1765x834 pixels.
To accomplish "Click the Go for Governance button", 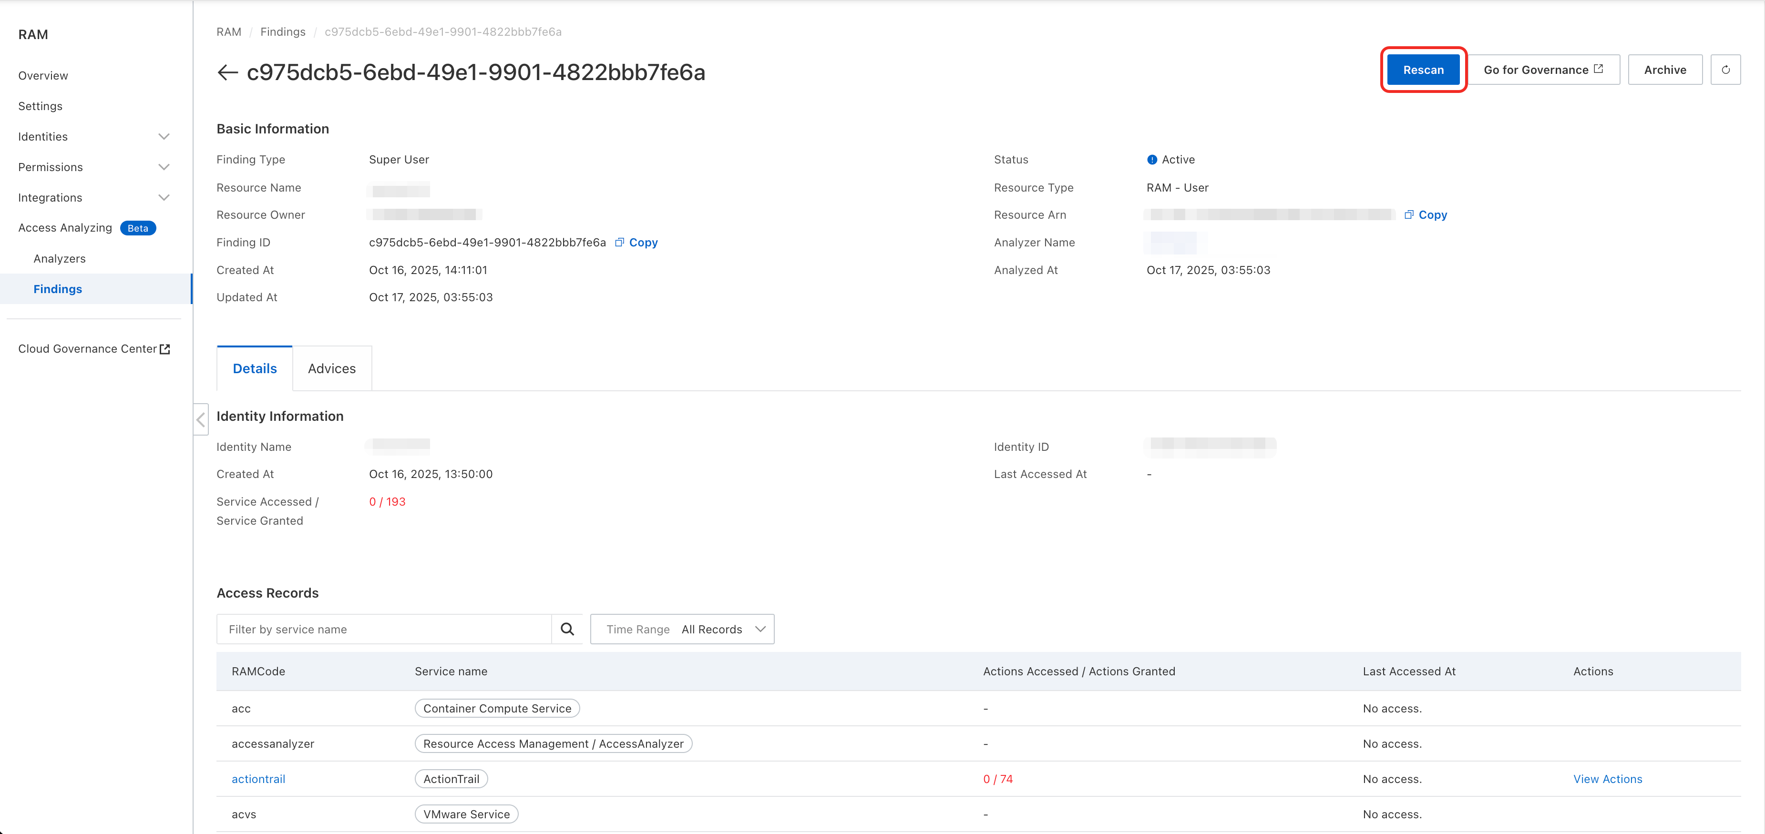I will pos(1543,70).
